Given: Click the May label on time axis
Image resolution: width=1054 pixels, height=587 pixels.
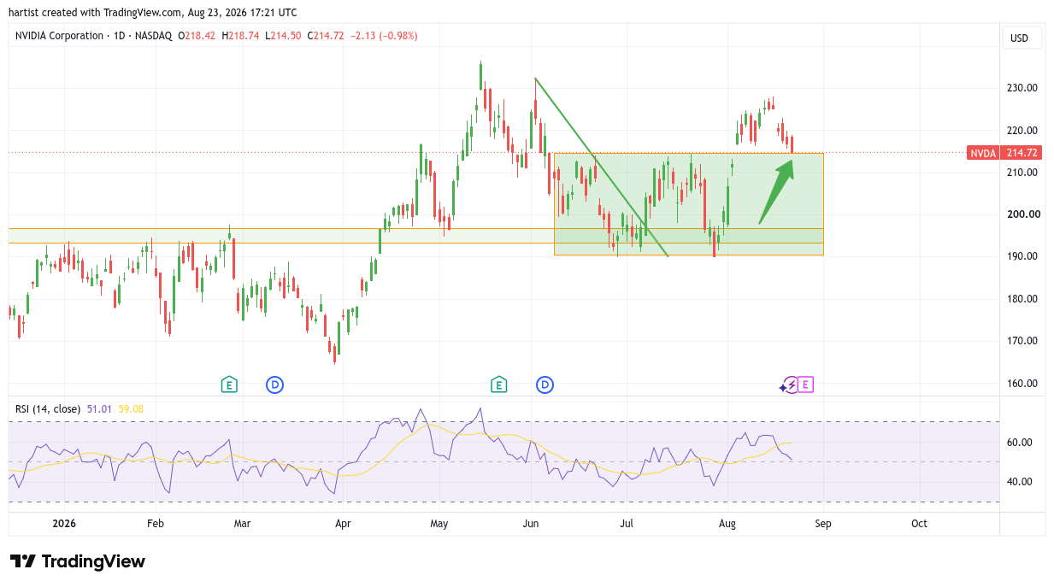Looking at the screenshot, I should [439, 523].
